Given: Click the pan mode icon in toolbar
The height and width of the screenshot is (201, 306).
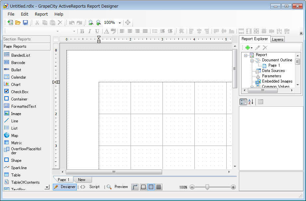Looking at the screenshot, I should pyautogui.click(x=128, y=23).
